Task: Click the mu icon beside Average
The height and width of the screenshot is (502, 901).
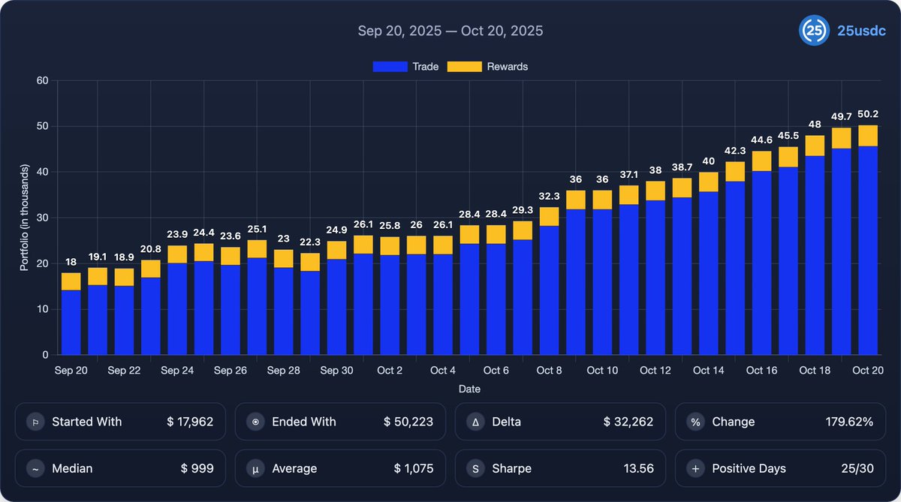Action: point(255,468)
